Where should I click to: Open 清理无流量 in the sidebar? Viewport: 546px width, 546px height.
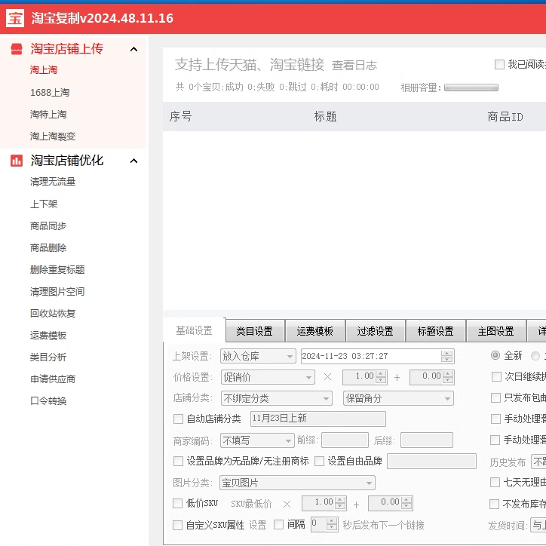pos(53,182)
